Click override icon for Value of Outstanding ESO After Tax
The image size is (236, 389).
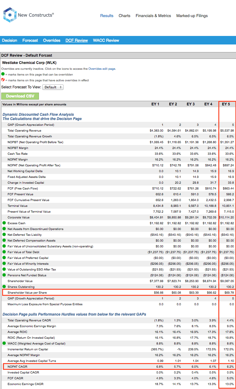click(4, 270)
